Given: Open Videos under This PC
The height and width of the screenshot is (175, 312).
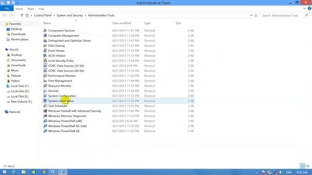Looking at the screenshot, I should (x=15, y=81).
